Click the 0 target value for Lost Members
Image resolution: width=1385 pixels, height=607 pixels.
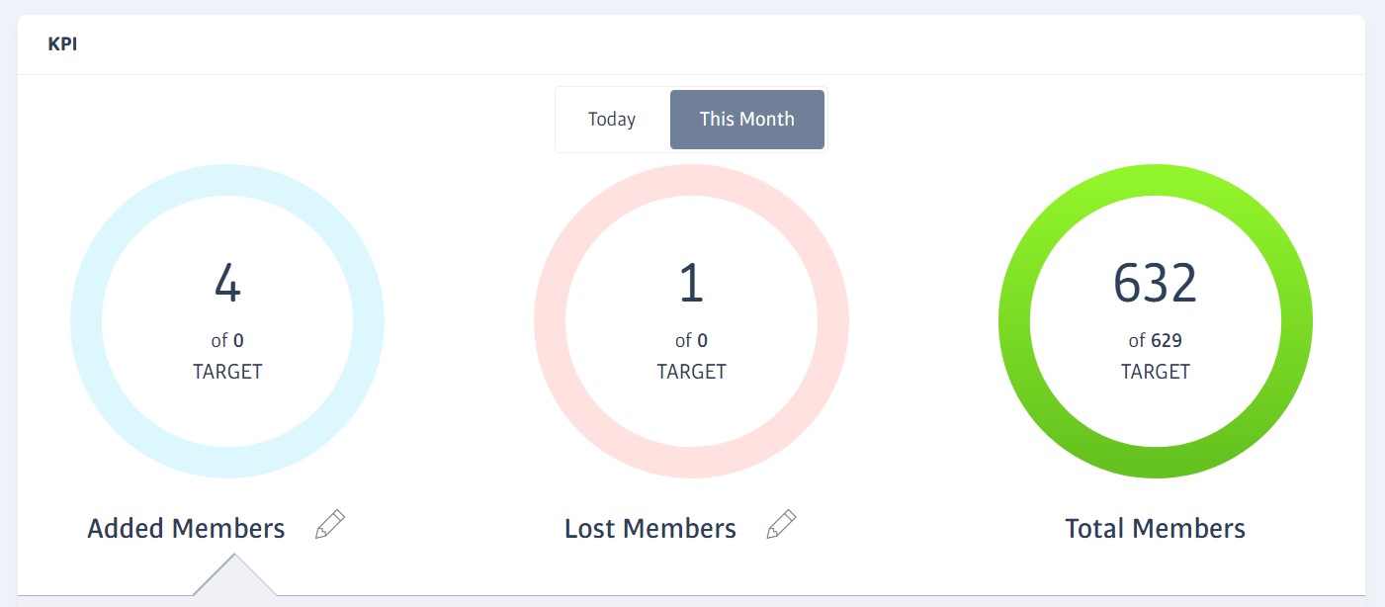click(702, 341)
